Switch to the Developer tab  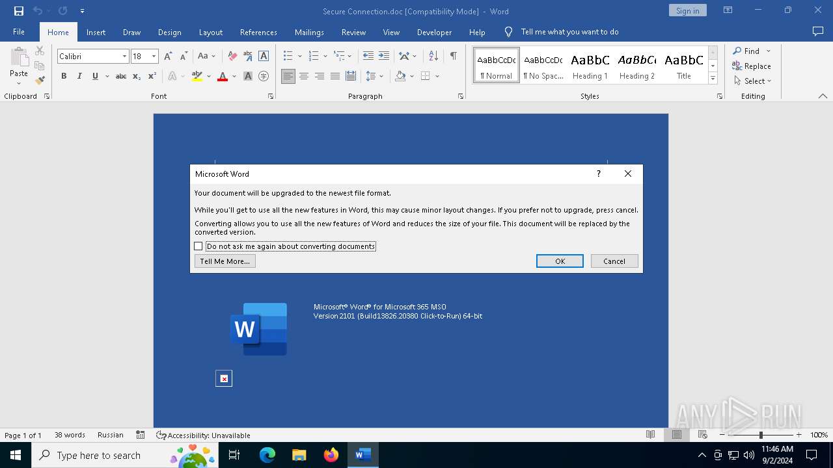[434, 32]
